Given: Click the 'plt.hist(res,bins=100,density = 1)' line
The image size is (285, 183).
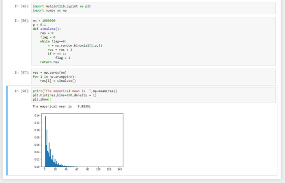Looking at the screenshot, I should click(x=65, y=96).
